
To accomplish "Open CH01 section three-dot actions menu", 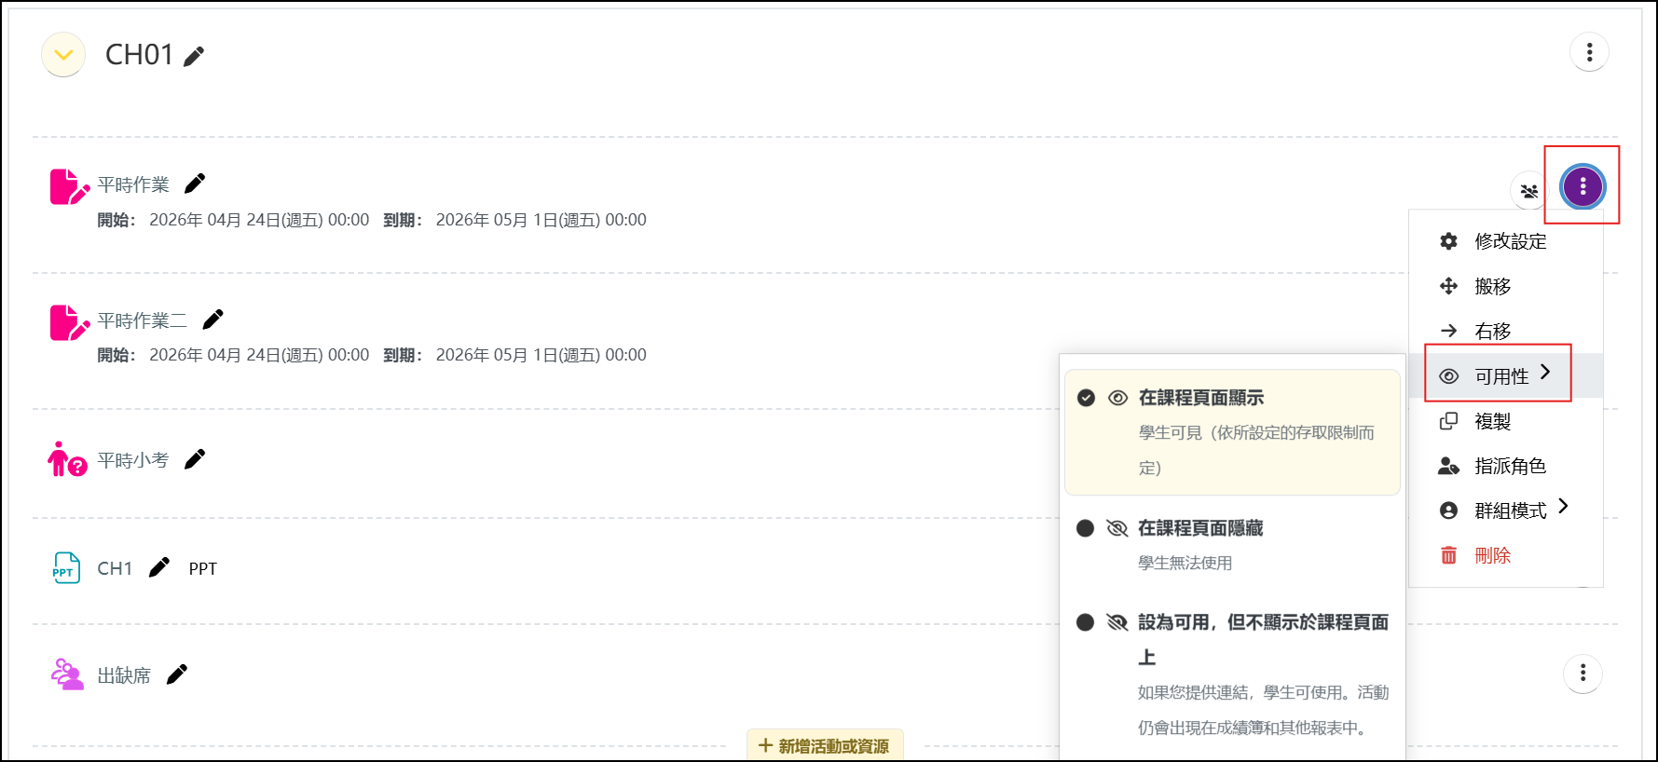I will click(x=1589, y=52).
